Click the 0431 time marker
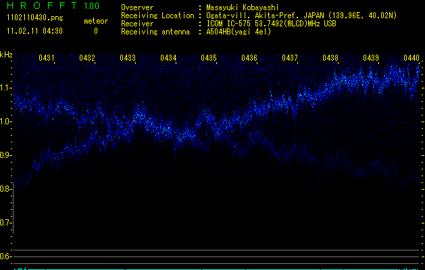Image resolution: width=425 pixels, height=270 pixels. 47,58
